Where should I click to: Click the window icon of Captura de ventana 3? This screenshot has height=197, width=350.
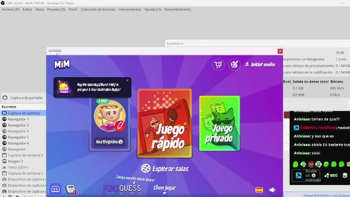[4, 155]
